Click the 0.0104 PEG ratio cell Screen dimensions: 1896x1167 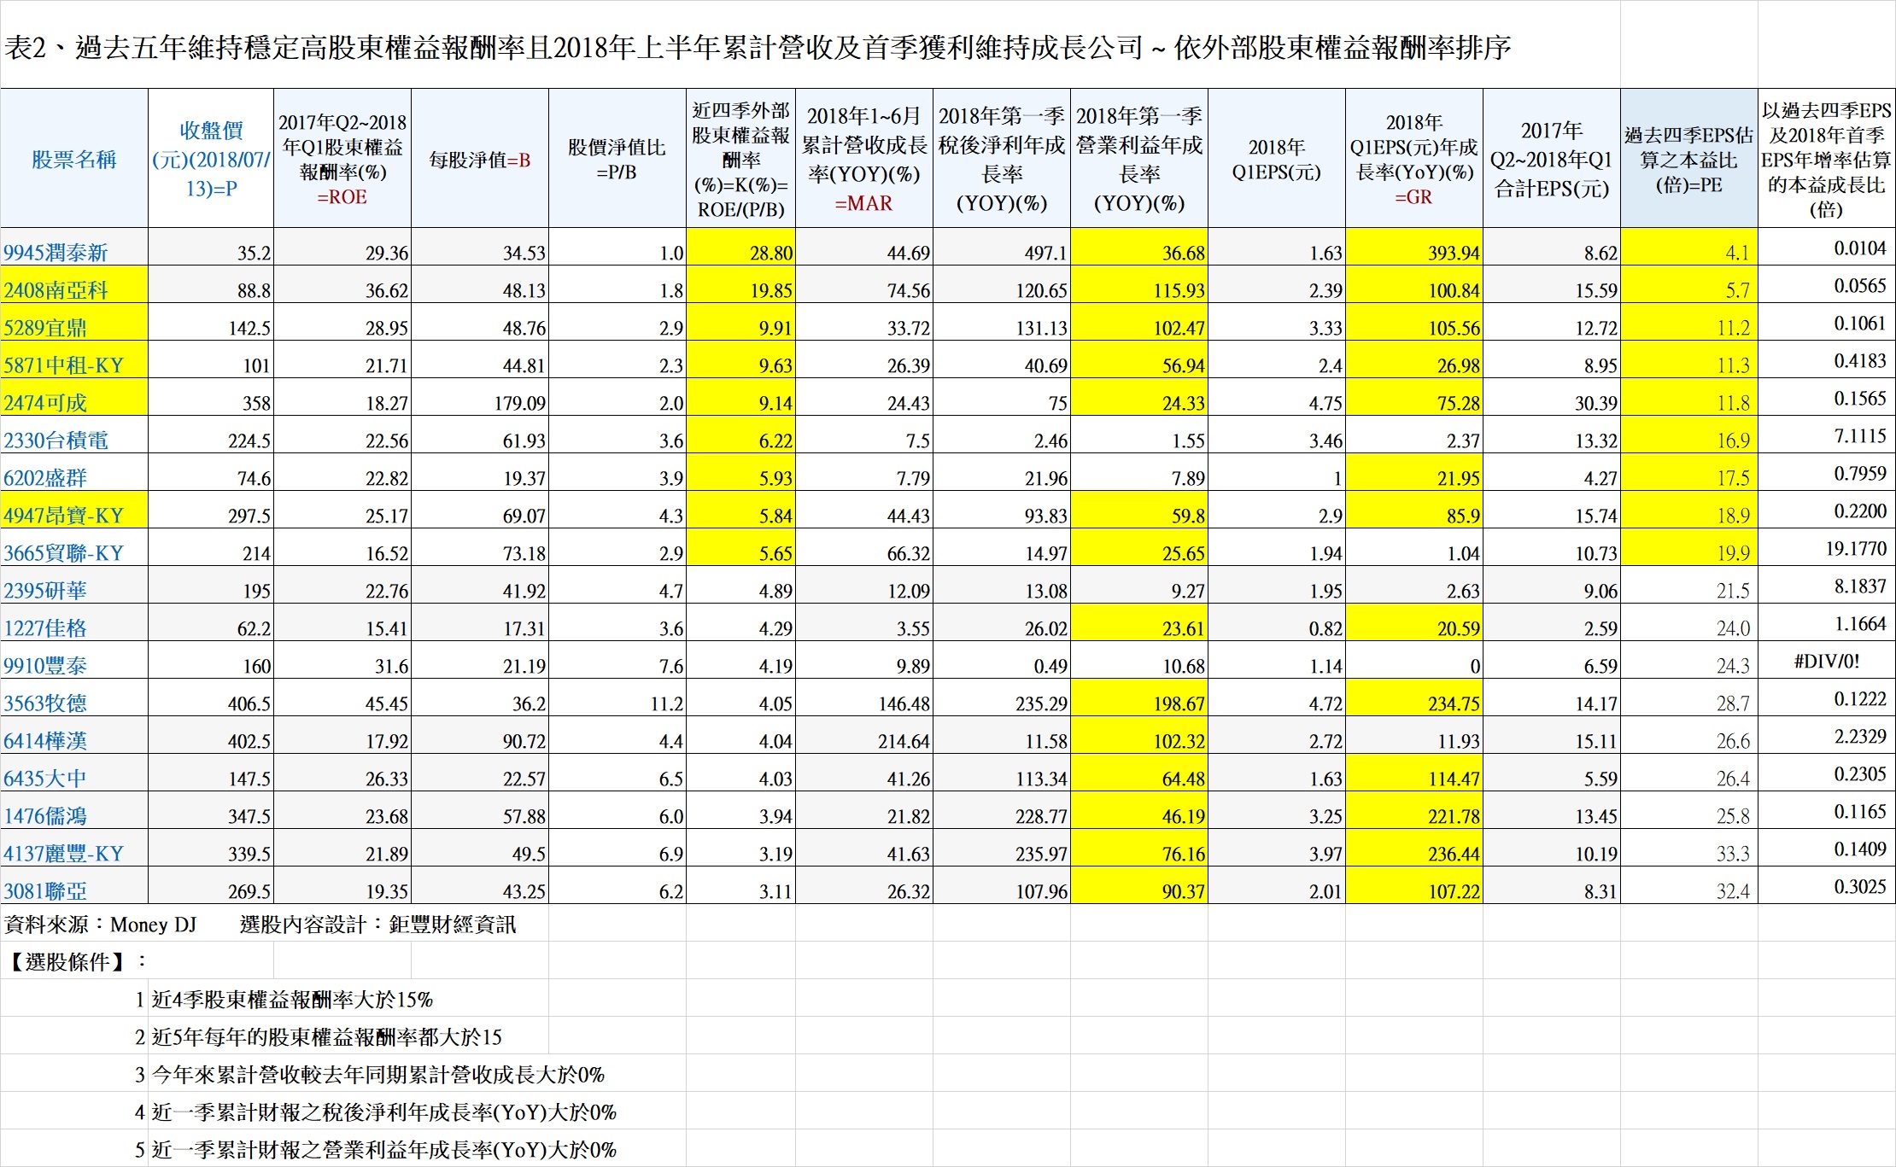(x=1827, y=247)
